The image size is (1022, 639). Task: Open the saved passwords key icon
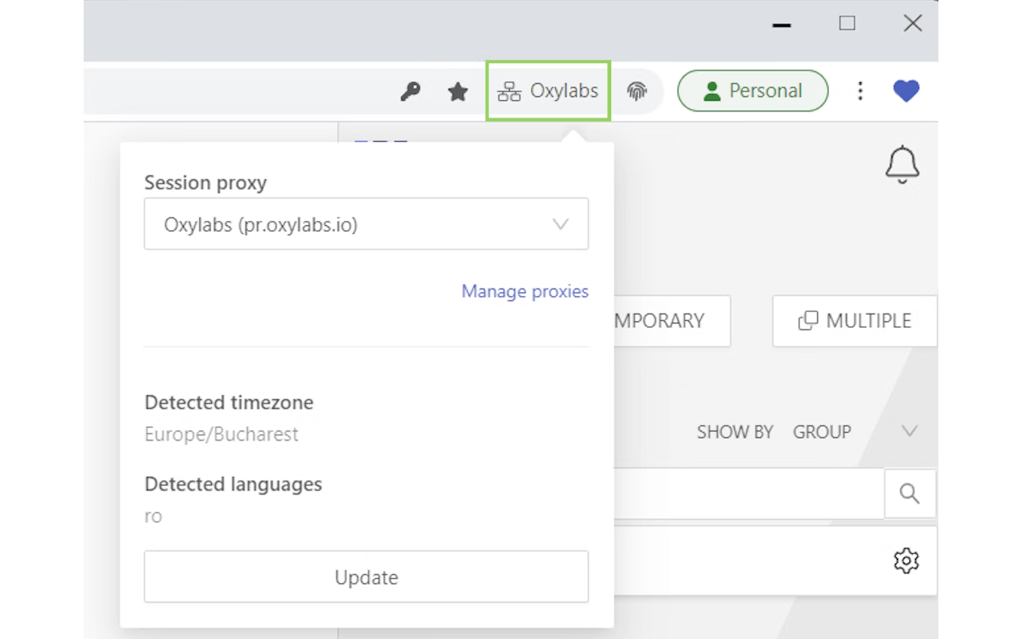pos(410,91)
